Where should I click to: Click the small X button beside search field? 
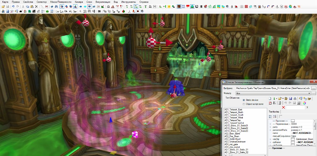tap(307, 107)
